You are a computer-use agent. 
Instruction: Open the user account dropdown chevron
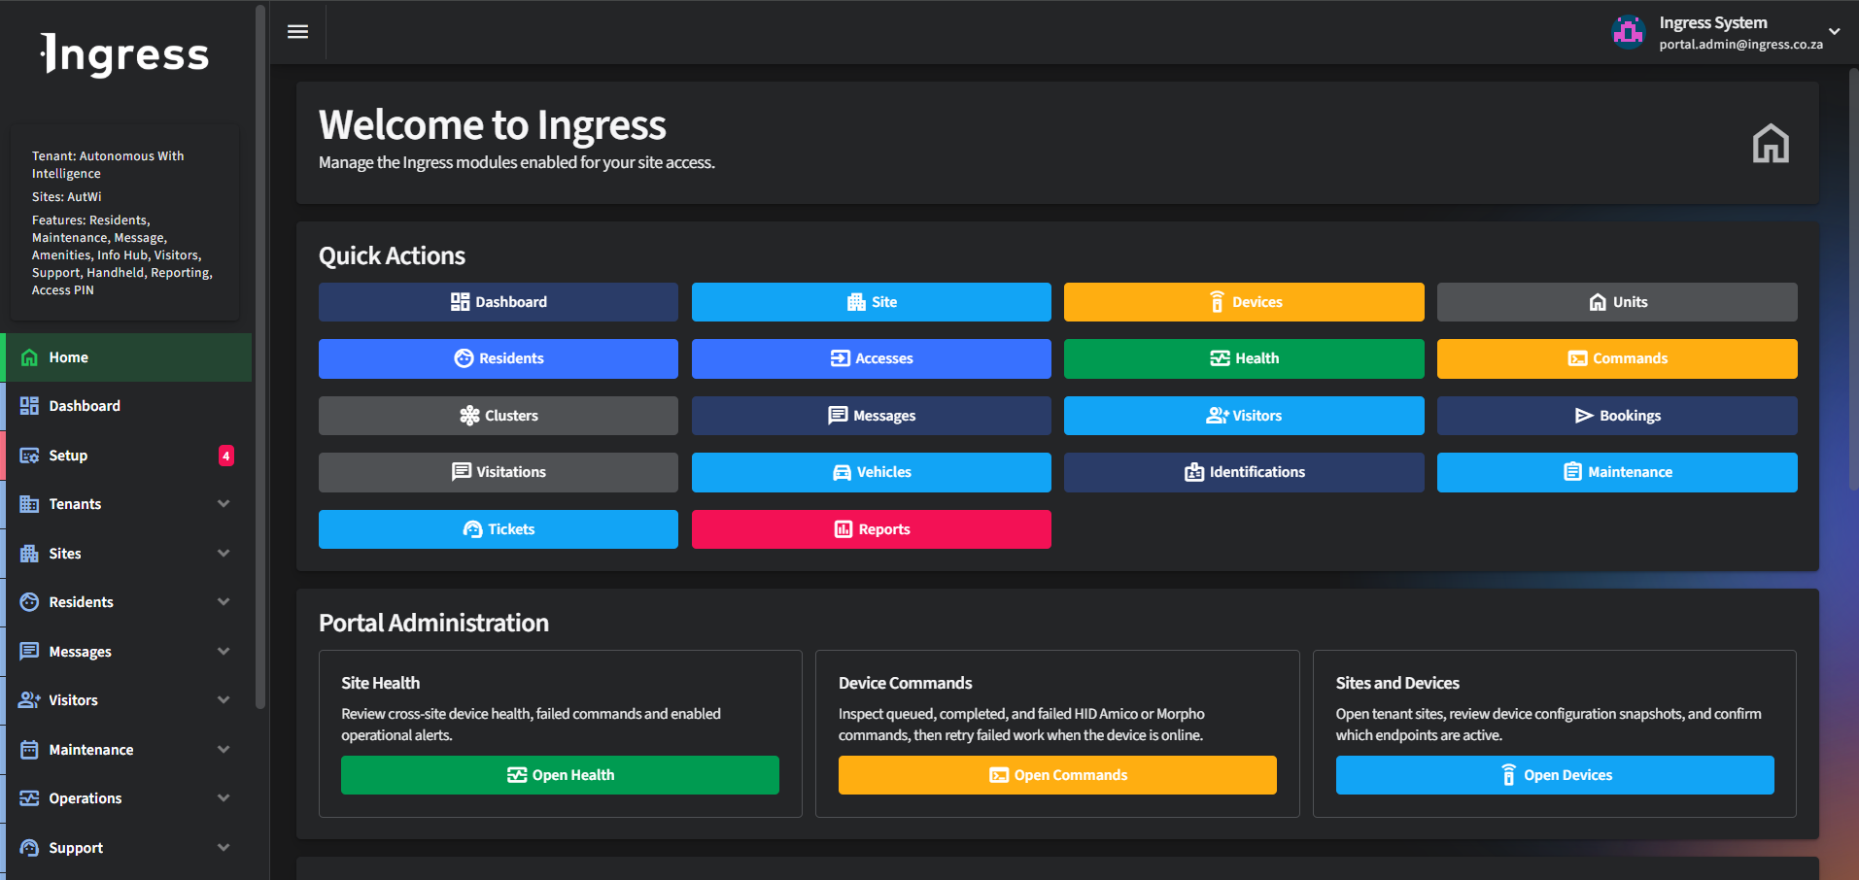point(1834,32)
